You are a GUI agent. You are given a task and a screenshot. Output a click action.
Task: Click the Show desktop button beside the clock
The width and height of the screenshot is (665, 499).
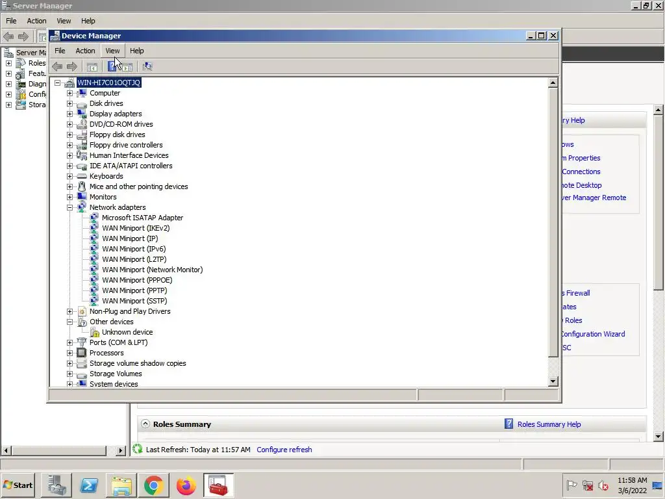658,485
